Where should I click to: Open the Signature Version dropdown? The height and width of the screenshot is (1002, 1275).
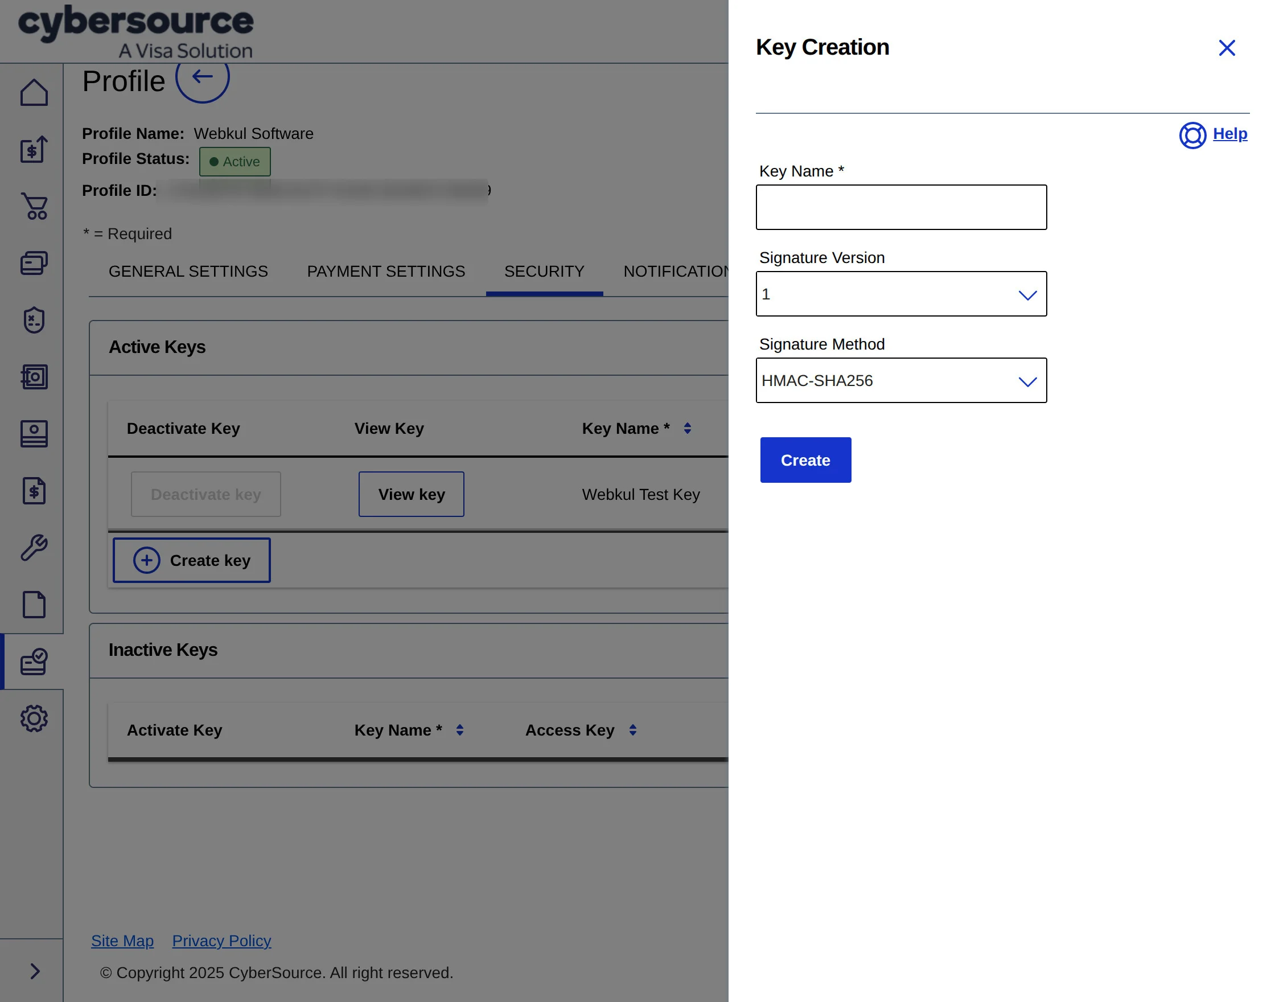point(901,294)
